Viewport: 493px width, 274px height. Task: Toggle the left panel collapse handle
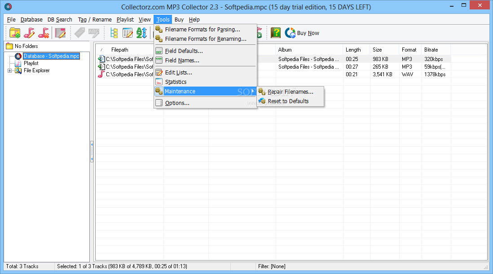coord(92,152)
